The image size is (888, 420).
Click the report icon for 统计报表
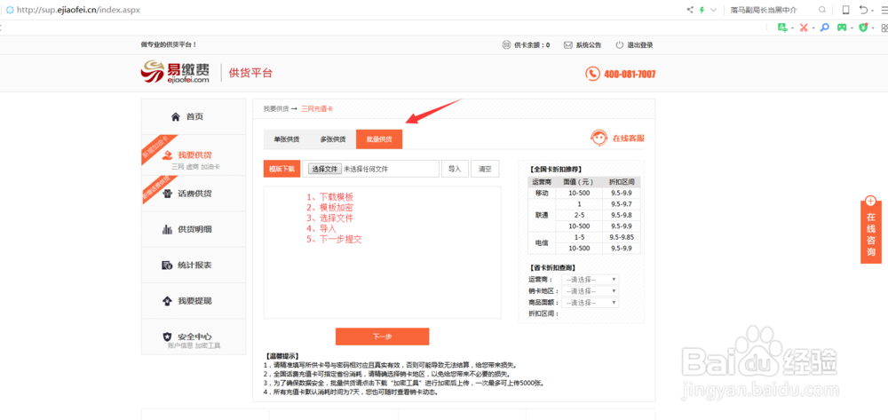click(x=167, y=265)
